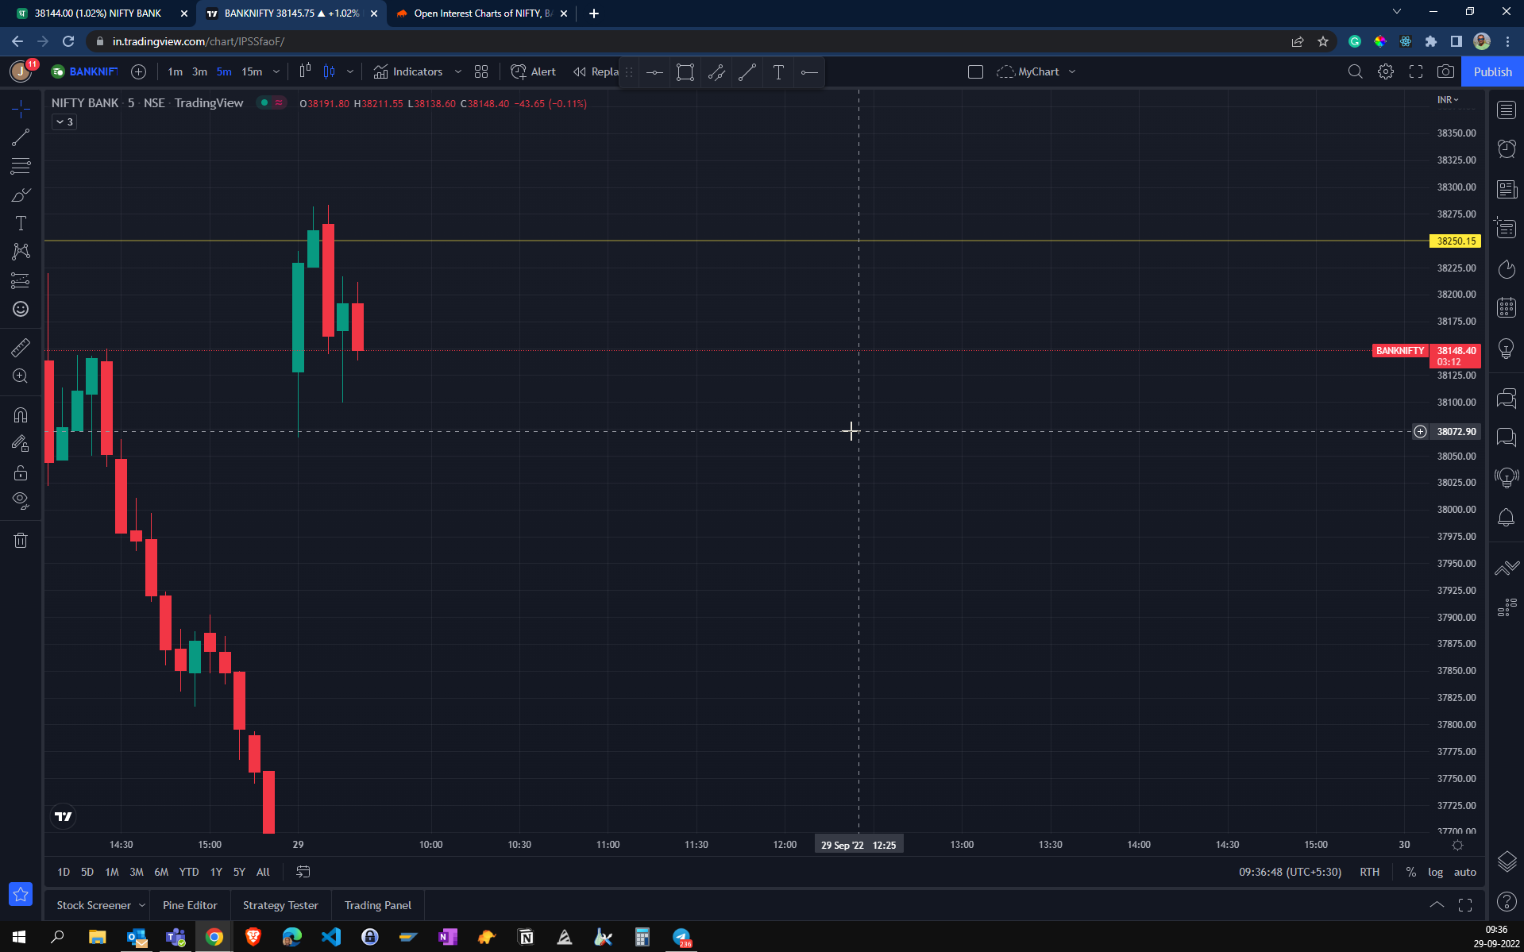Open indicator templates grid icon
The width and height of the screenshot is (1524, 952).
pos(481,71)
